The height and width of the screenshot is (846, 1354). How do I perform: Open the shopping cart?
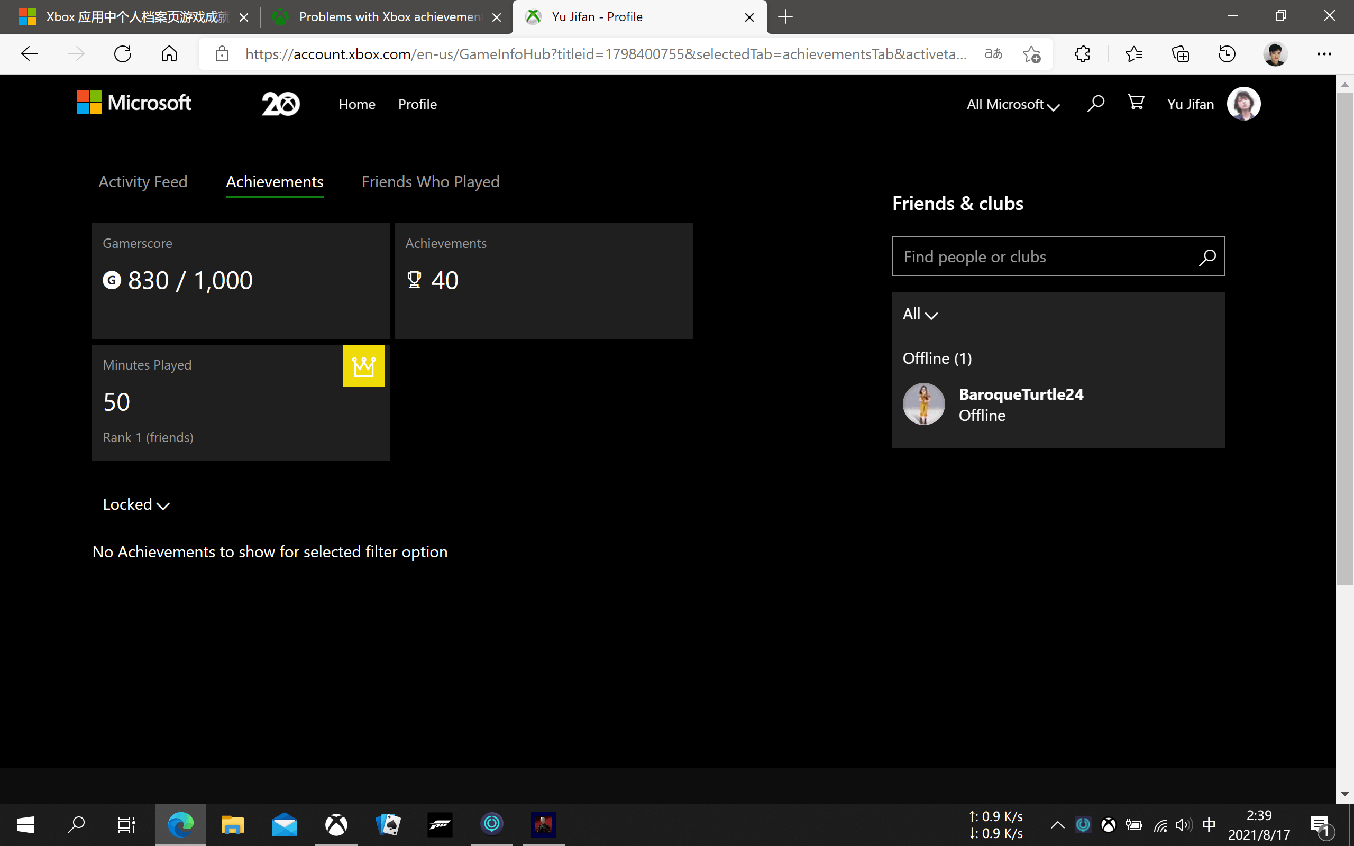click(1136, 103)
